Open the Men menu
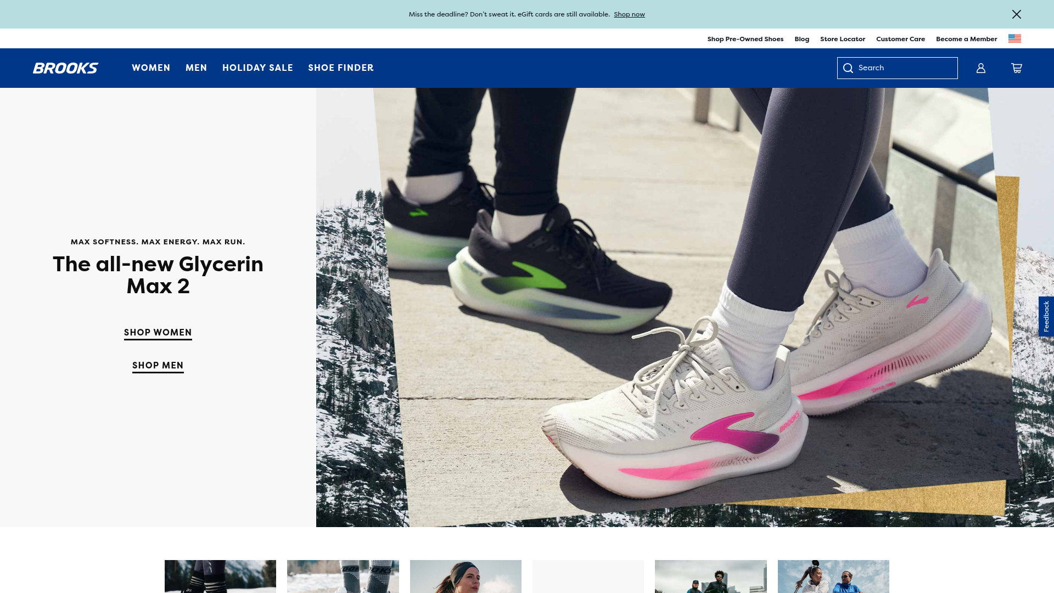Image resolution: width=1054 pixels, height=593 pixels. pos(197,68)
